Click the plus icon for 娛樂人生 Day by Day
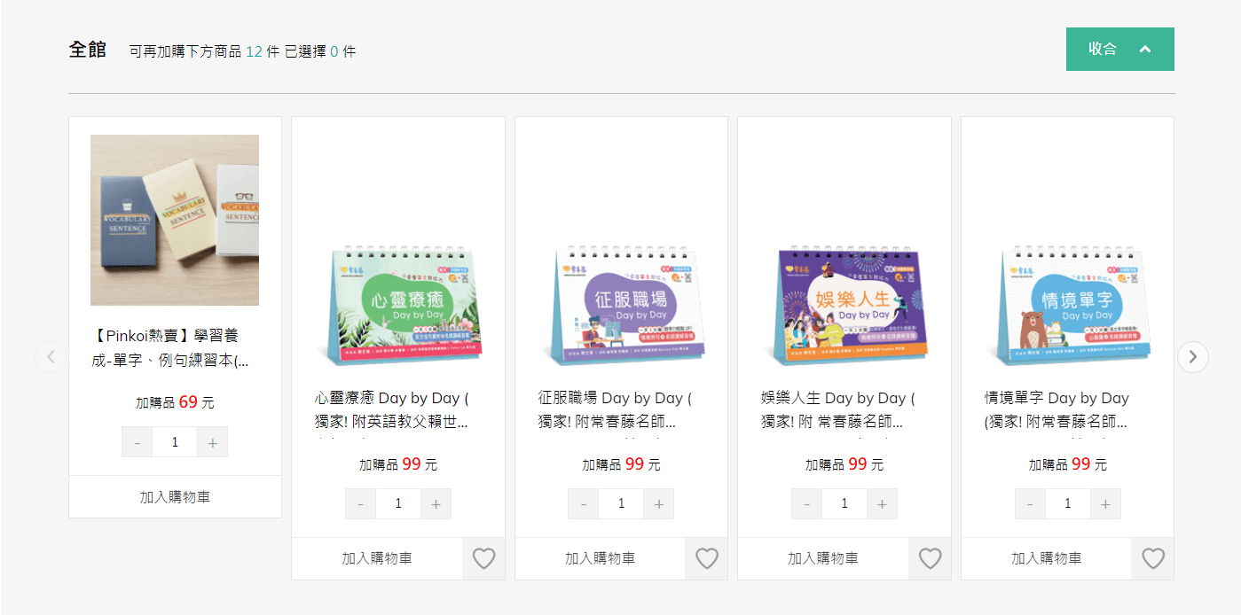The width and height of the screenshot is (1241, 615). point(882,503)
